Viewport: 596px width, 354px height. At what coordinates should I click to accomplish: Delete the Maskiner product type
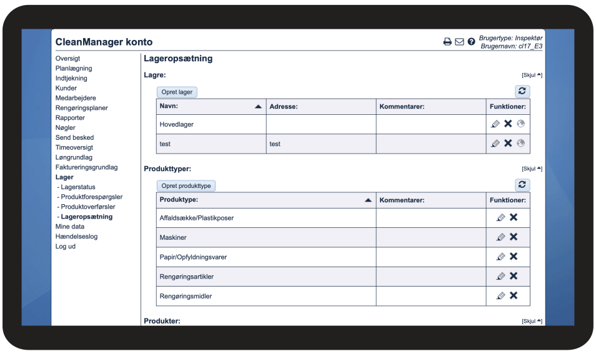coord(514,237)
